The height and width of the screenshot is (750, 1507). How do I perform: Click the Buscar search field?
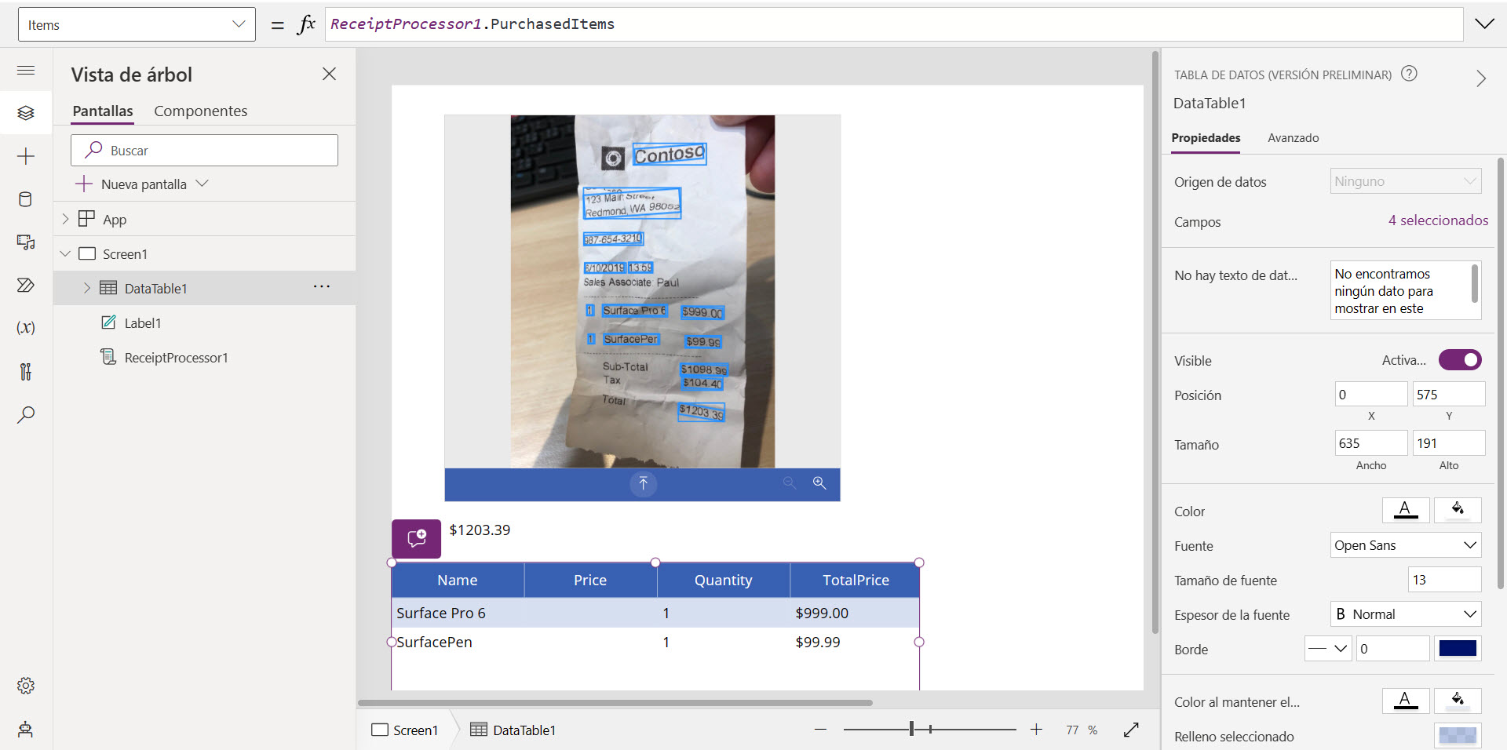tap(204, 150)
